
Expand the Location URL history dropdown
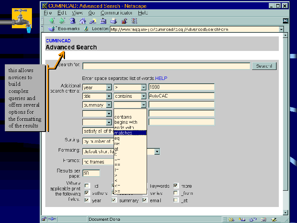click(x=281, y=29)
